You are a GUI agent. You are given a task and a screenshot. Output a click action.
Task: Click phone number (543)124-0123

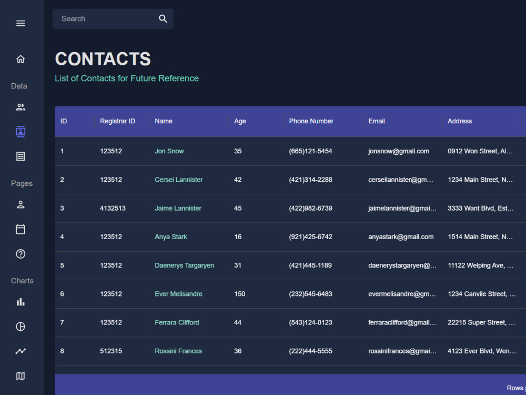(311, 322)
